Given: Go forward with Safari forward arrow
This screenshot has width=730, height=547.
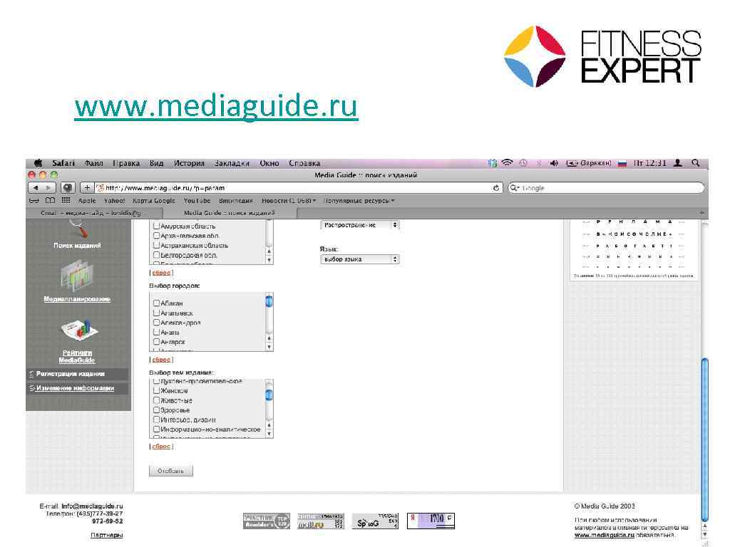Looking at the screenshot, I should (x=49, y=188).
